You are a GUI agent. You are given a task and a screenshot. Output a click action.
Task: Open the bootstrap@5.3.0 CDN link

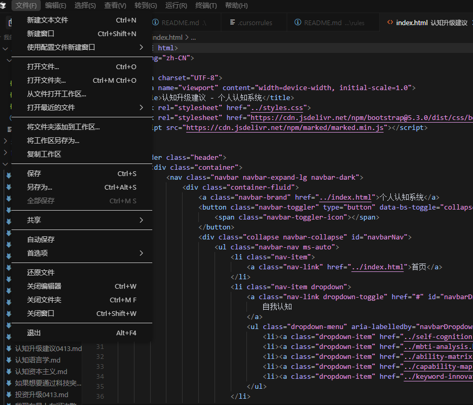pos(362,118)
